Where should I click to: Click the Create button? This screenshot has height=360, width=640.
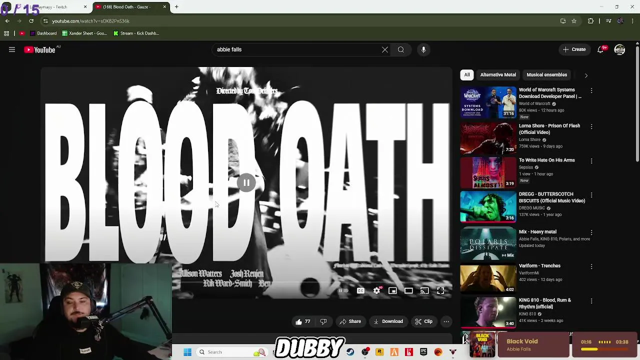click(x=574, y=49)
